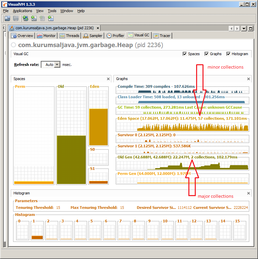
Task: Switch to the Overview tab
Action: 22,36
